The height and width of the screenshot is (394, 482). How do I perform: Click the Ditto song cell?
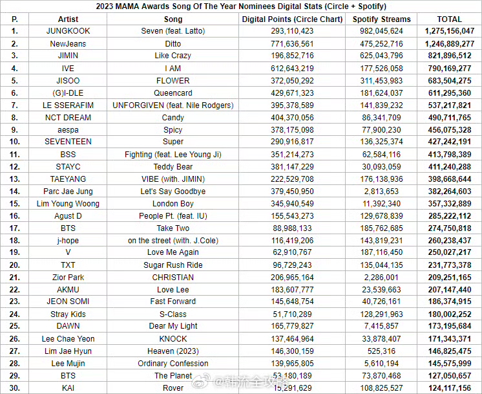[x=173, y=44]
